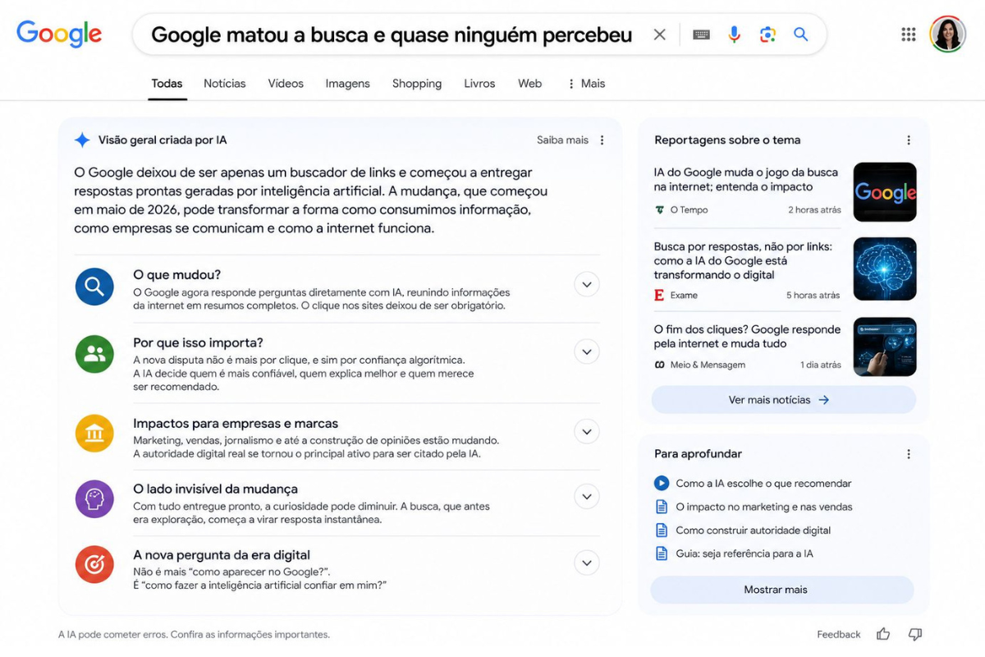Switch to the Vídeos tab
985x657 pixels.
click(x=286, y=84)
